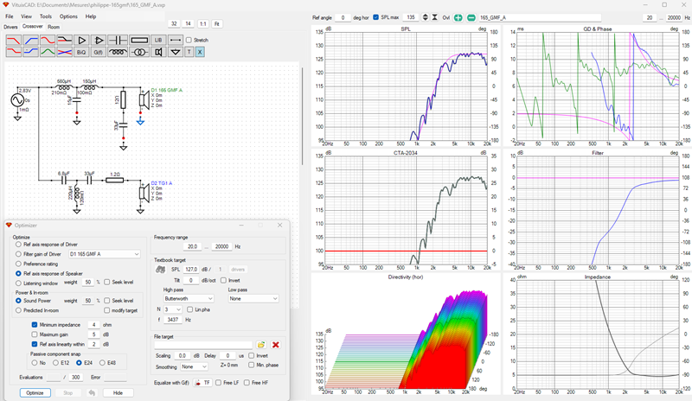
Task: Select the capacitor component tool
Action: 118,40
